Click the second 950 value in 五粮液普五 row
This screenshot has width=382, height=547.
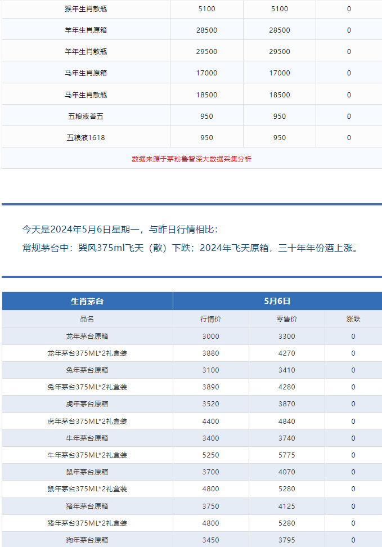(x=280, y=116)
